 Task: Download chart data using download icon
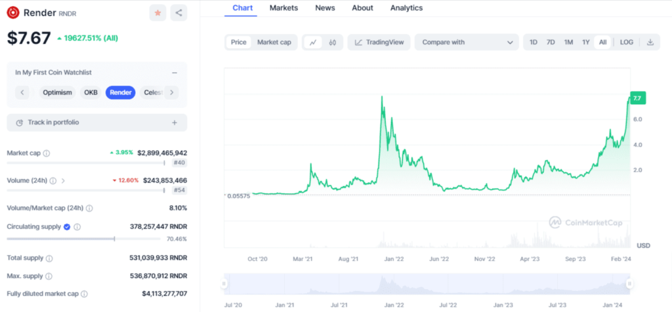[650, 42]
